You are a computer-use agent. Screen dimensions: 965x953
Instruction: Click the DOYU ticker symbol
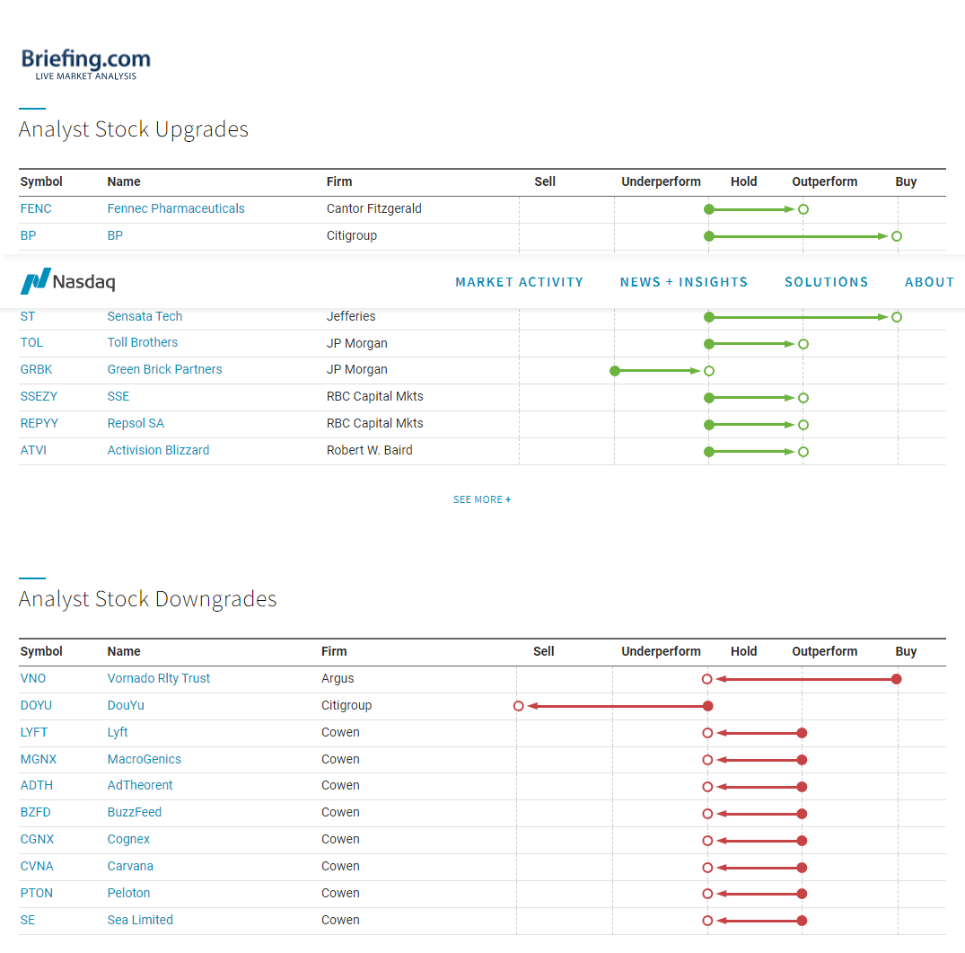36,705
